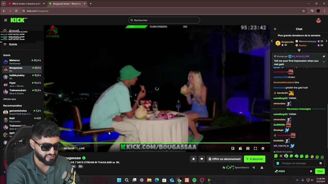Show hidden system tray icons

coord(297,180)
